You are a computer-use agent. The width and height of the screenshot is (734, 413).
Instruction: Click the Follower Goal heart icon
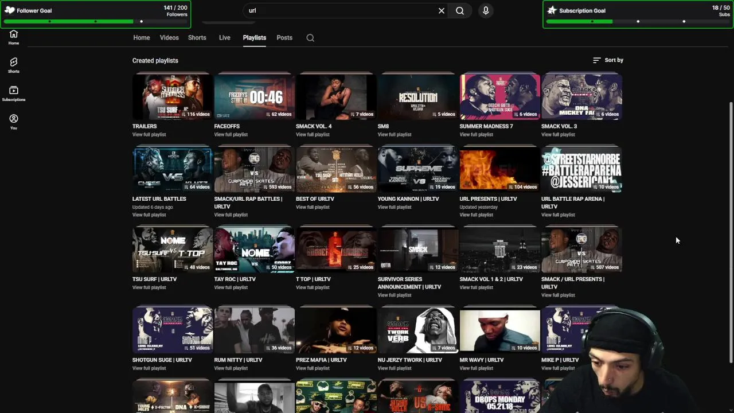pyautogui.click(x=10, y=10)
